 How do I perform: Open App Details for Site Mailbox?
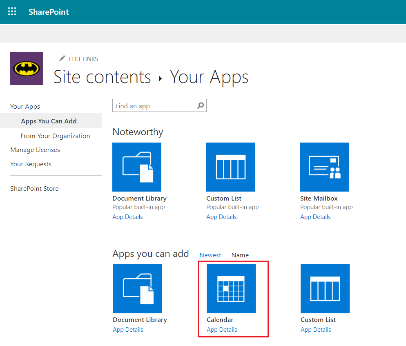coord(315,217)
